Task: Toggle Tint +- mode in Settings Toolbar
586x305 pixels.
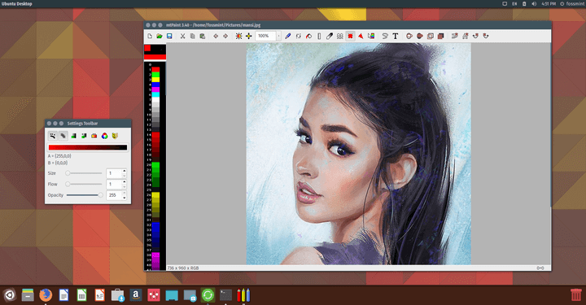Action: (x=84, y=136)
